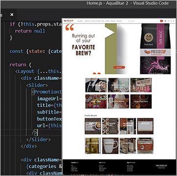Open the white coffee mug product thumbnail
The height and width of the screenshot is (176, 177).
tap(111, 146)
